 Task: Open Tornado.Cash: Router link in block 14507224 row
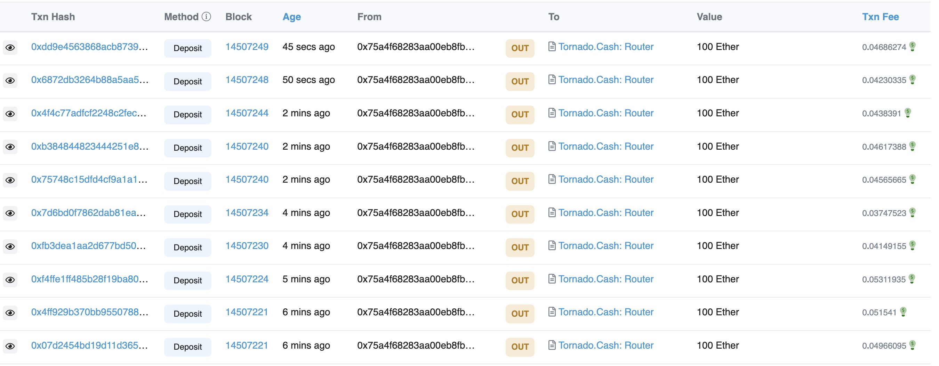[x=606, y=280]
